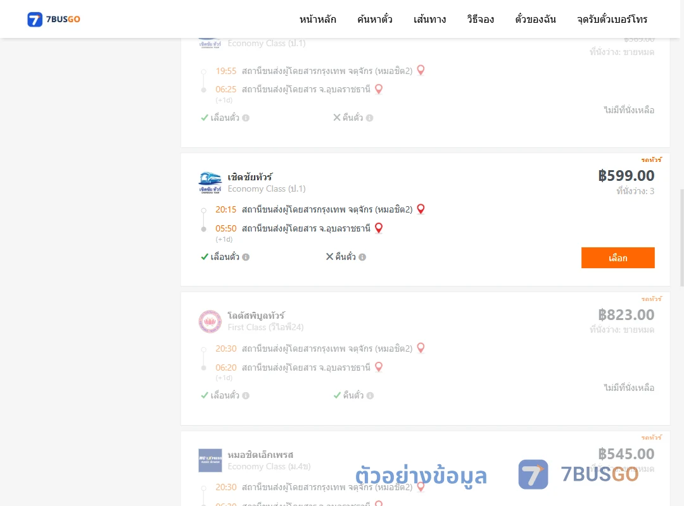Click First Class (วีไอพี24) label
The image size is (684, 506).
point(265,327)
